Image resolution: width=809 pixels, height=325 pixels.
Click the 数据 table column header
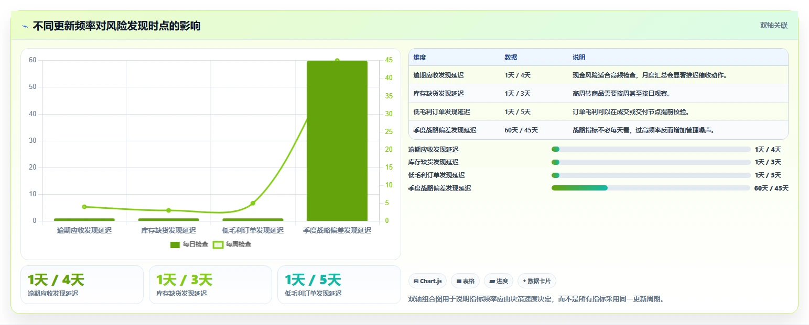[511, 58]
